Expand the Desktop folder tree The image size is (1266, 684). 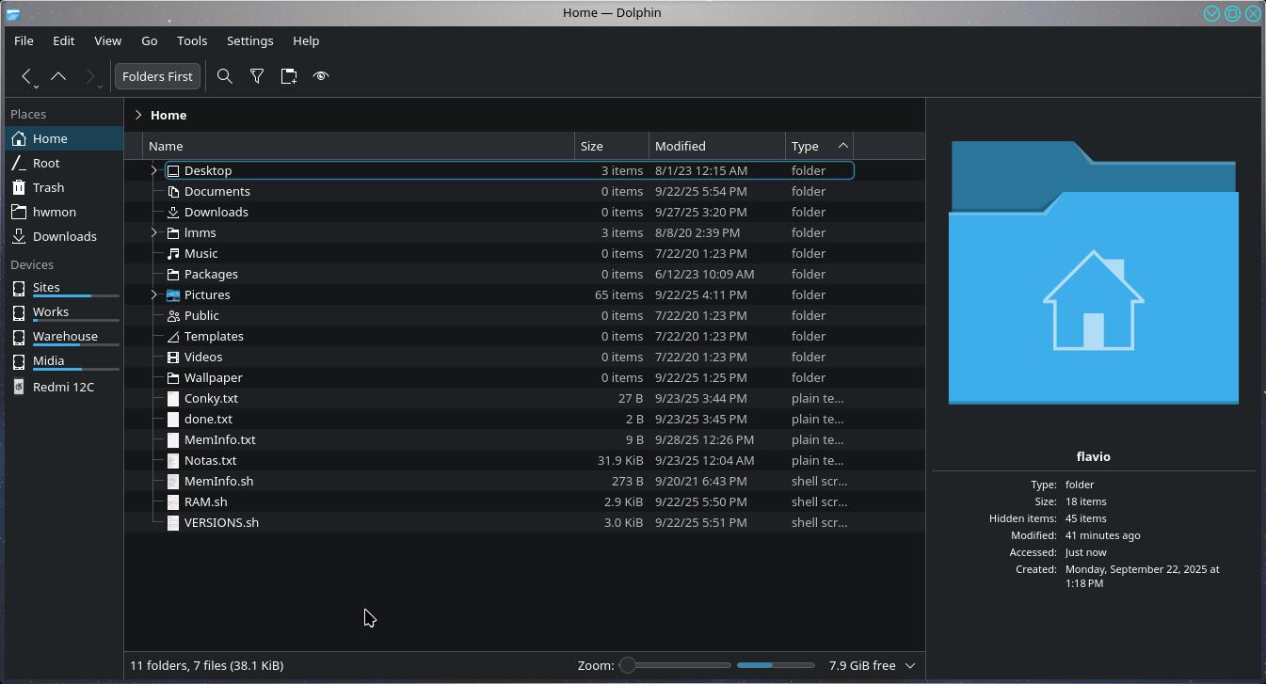click(154, 170)
